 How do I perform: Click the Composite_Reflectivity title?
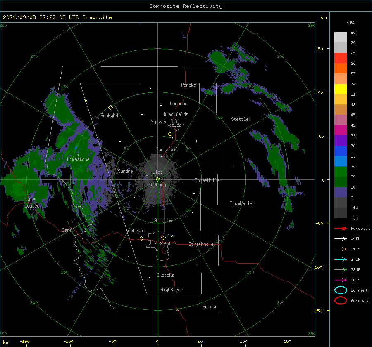[186, 6]
